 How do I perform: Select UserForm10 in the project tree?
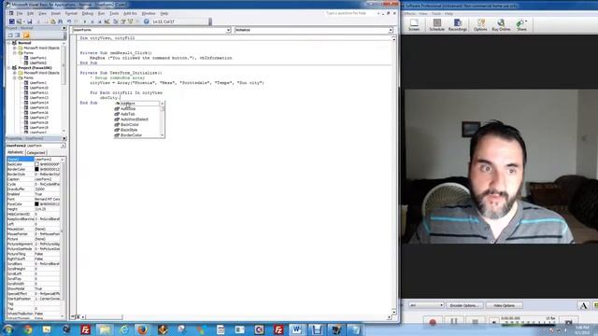(39, 88)
